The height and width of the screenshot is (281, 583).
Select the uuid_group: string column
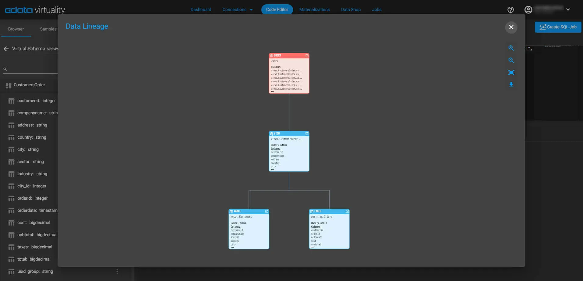[x=35, y=271]
